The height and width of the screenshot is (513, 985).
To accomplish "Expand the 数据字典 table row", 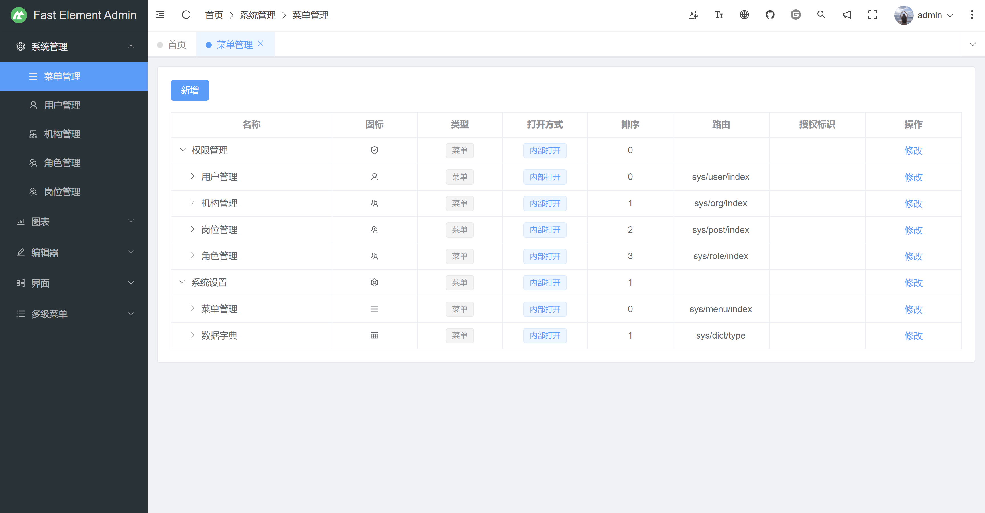I will 192,335.
